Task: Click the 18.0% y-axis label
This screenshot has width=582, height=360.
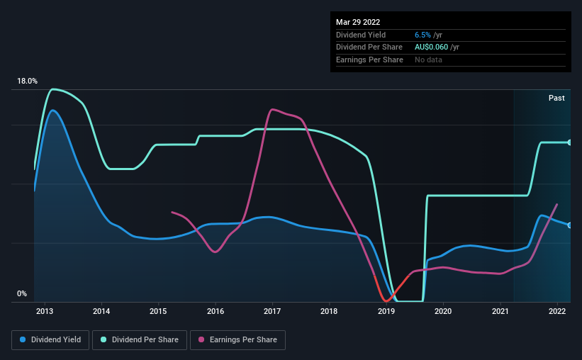Action: [x=27, y=81]
